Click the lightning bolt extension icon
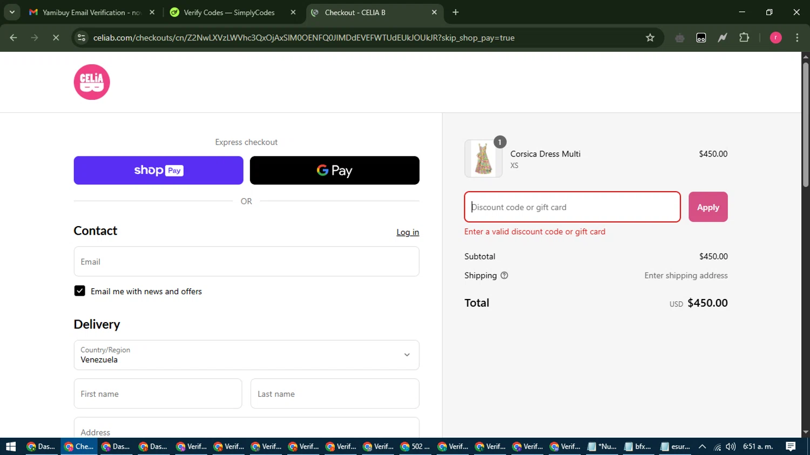The height and width of the screenshot is (455, 810). [x=723, y=38]
